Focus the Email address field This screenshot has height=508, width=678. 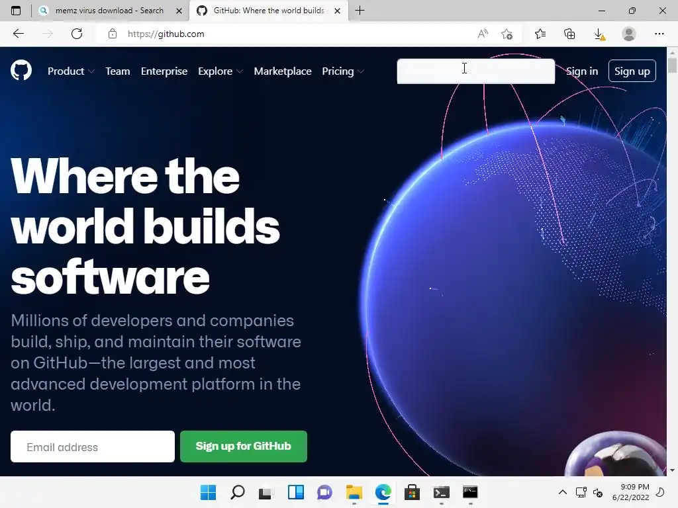93,446
